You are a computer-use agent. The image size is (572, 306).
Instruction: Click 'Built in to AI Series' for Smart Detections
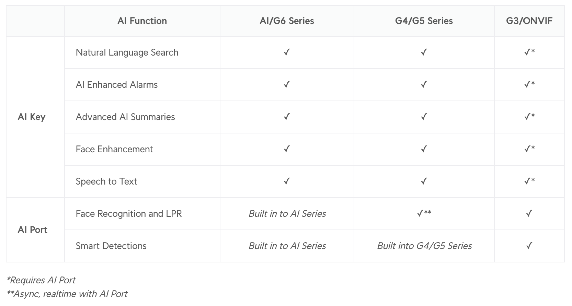[287, 246]
